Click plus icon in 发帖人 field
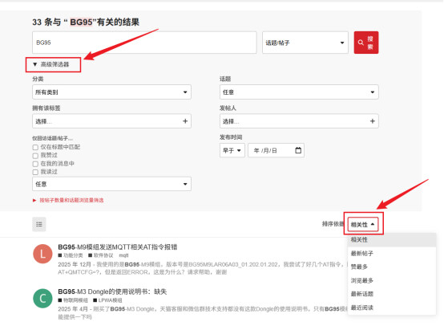The height and width of the screenshot is (330, 444). coord(373,121)
